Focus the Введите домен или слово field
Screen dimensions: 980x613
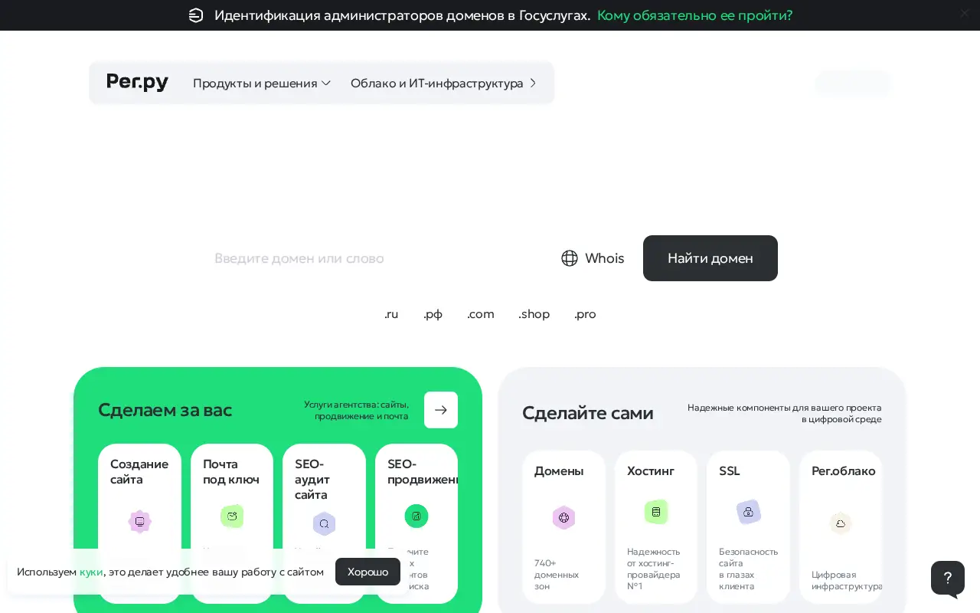pyautogui.click(x=375, y=258)
